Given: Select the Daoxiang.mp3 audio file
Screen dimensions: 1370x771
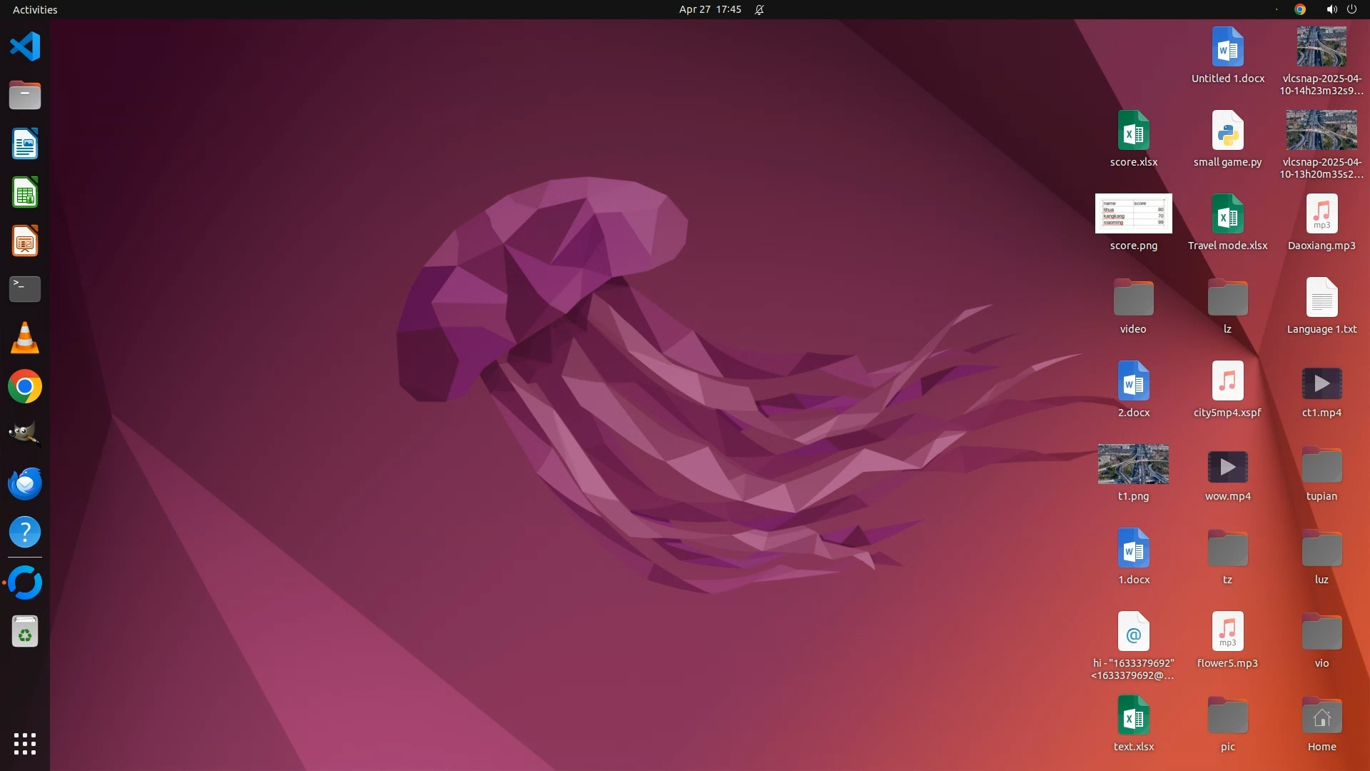Looking at the screenshot, I should [x=1321, y=215].
